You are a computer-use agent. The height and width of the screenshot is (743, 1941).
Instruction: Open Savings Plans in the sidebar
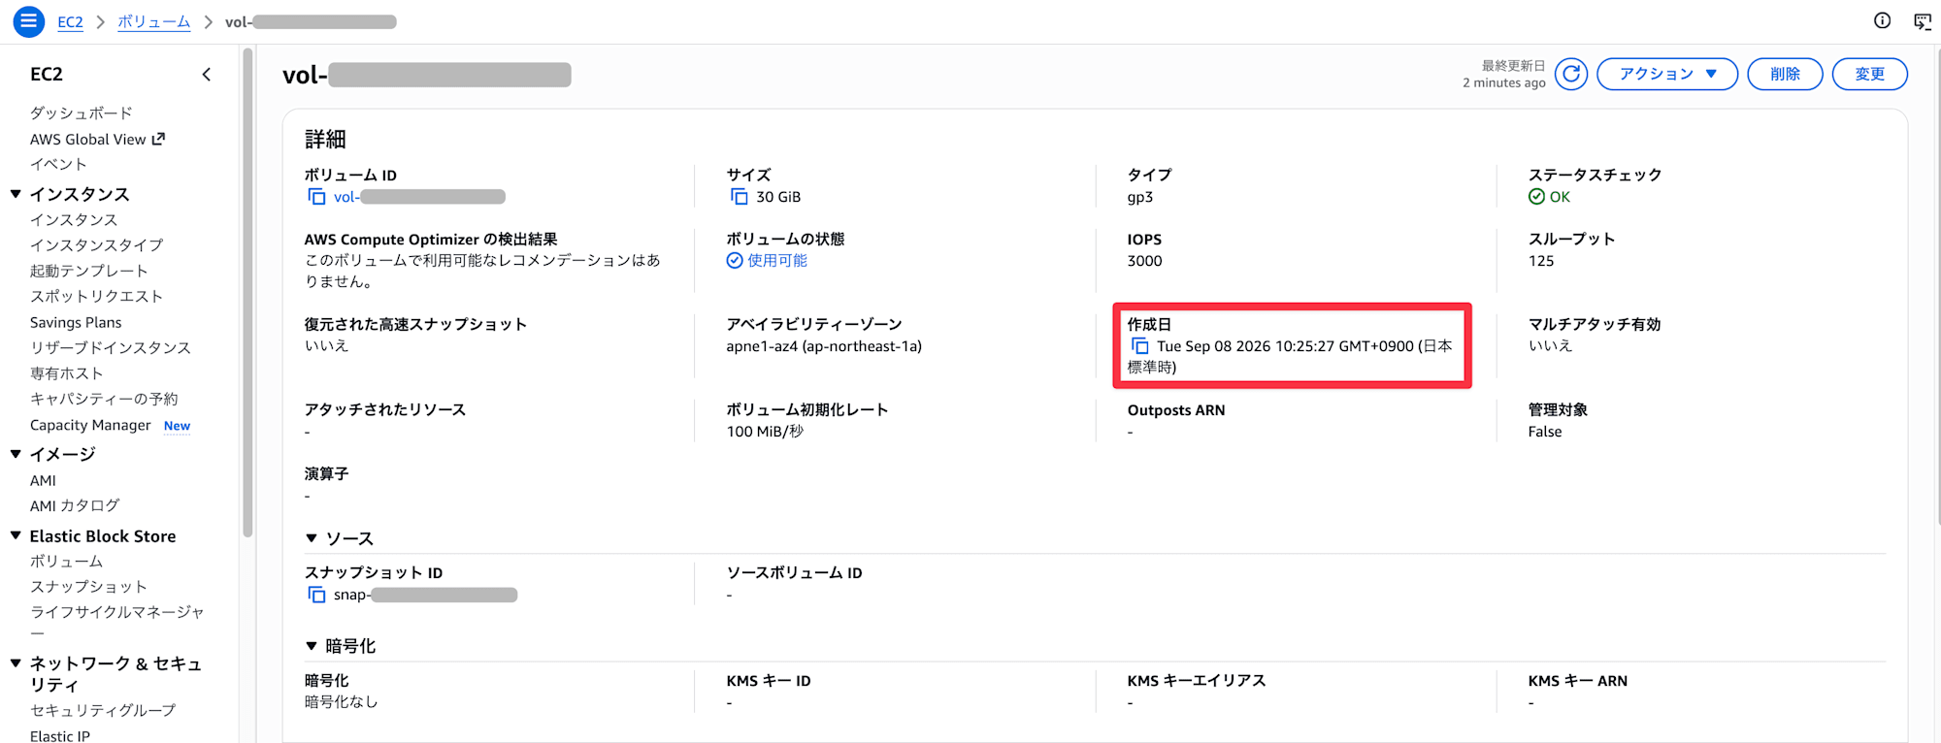coord(76,322)
